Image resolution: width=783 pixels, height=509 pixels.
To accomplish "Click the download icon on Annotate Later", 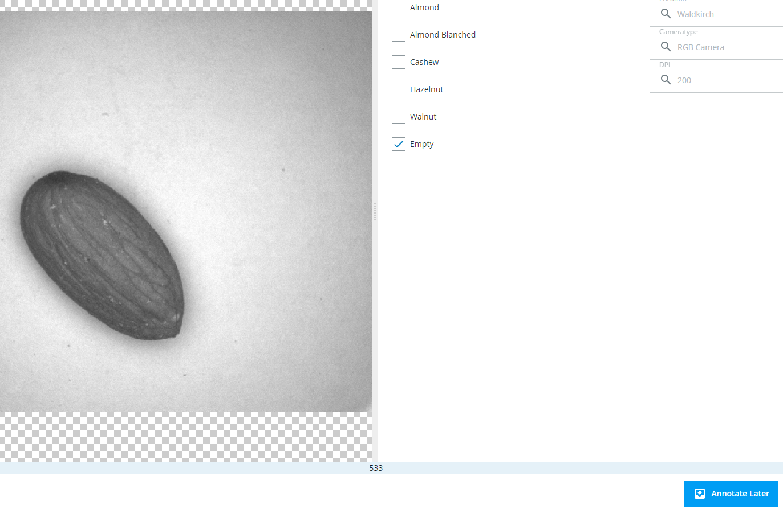I will click(x=700, y=494).
